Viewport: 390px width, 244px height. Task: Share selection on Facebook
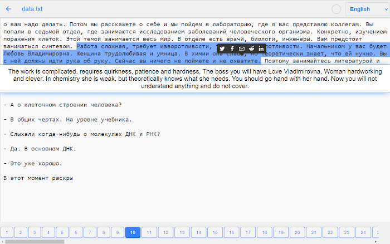pos(232,49)
